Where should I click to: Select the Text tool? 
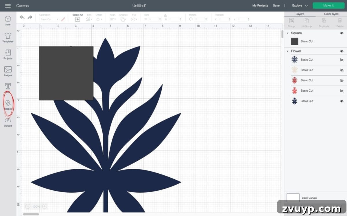8,87
